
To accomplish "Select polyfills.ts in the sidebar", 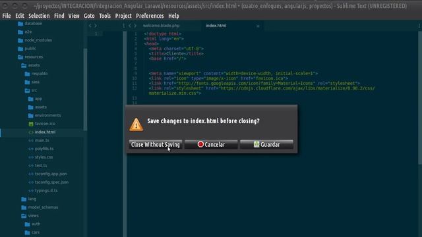I will (44, 149).
